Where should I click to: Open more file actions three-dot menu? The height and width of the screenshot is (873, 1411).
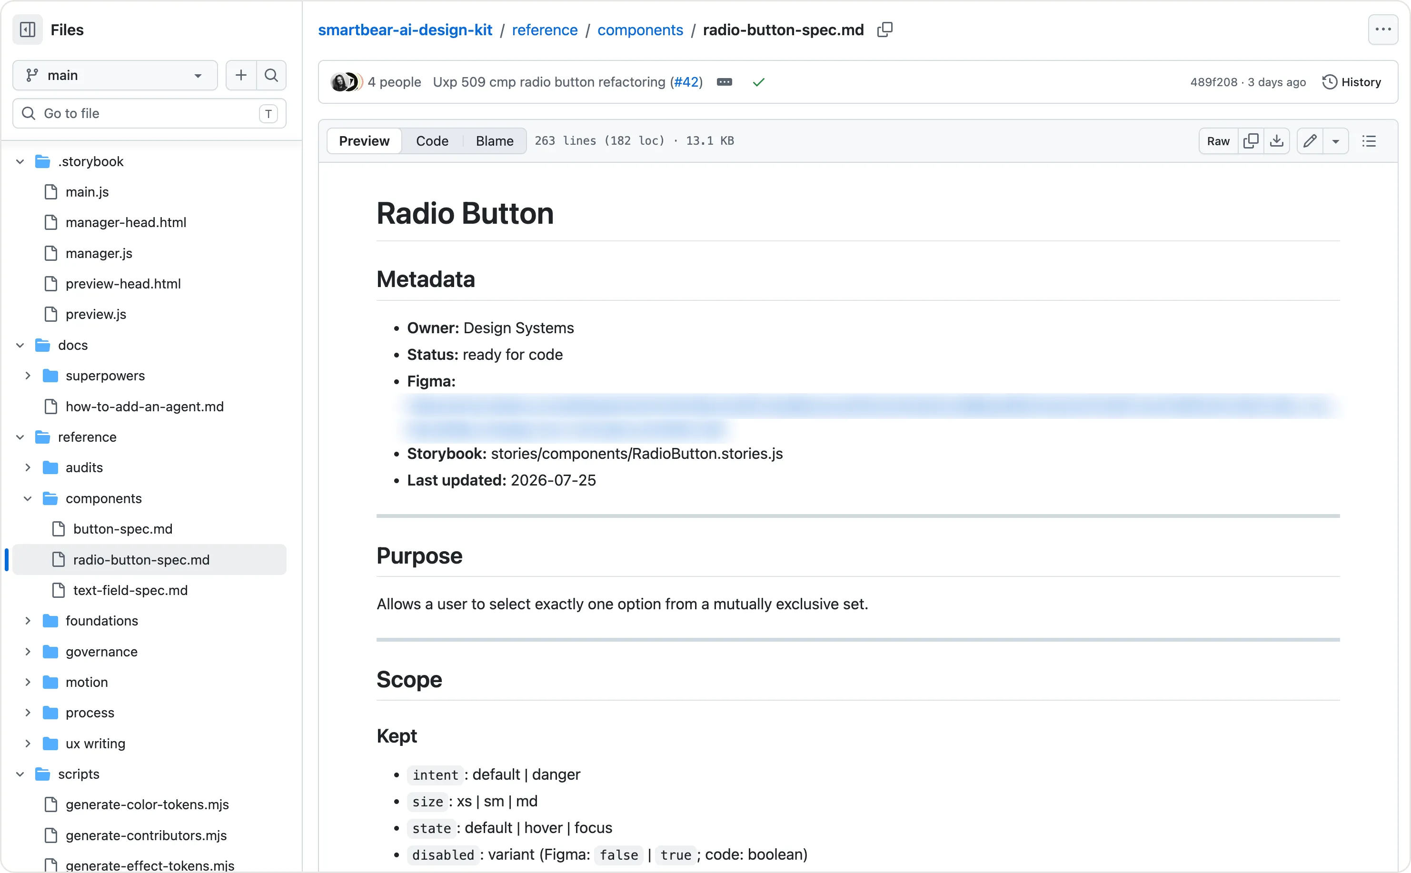point(1383,30)
